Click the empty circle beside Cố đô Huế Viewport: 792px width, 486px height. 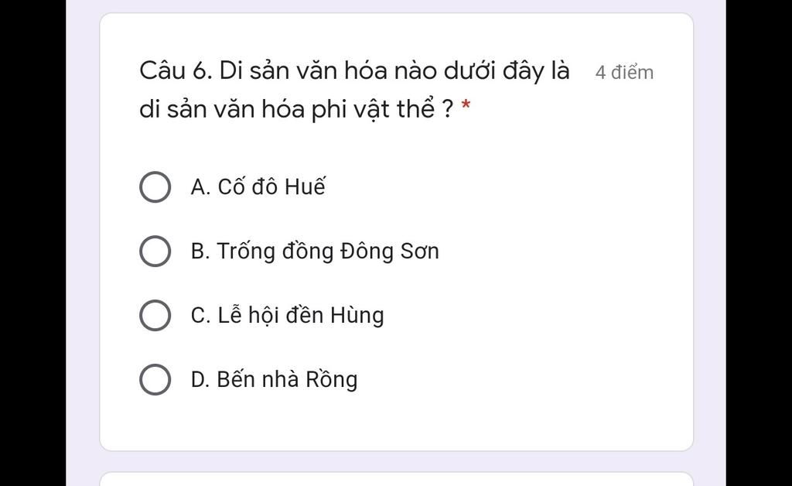coord(155,186)
